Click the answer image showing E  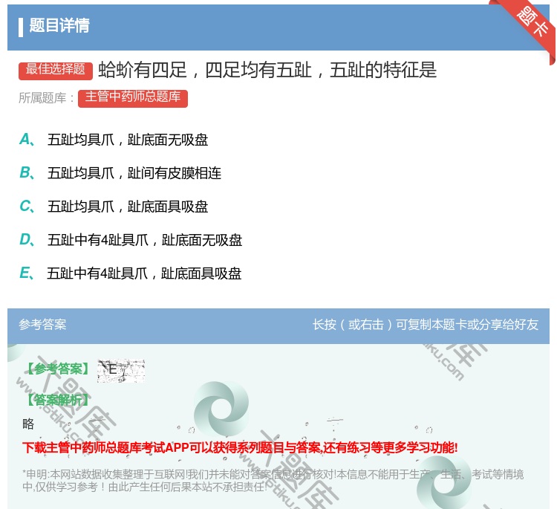[x=120, y=370]
